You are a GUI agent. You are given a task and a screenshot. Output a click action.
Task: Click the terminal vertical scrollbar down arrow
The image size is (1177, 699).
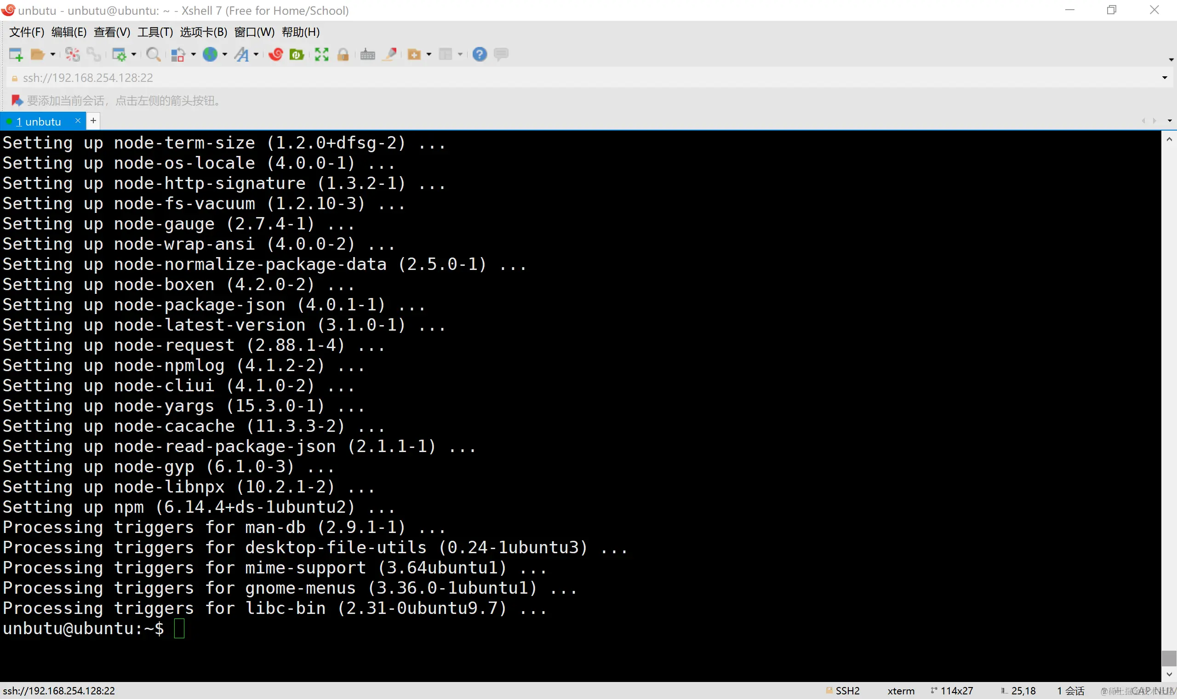(1169, 674)
